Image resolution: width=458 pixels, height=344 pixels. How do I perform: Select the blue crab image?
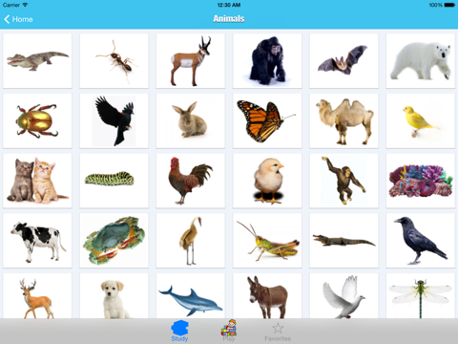[x=114, y=241]
